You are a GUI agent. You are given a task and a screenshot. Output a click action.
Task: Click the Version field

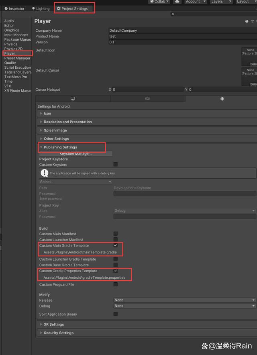click(183, 42)
